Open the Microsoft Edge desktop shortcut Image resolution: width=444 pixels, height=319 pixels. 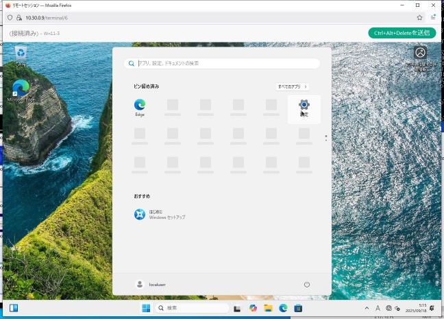[21, 90]
